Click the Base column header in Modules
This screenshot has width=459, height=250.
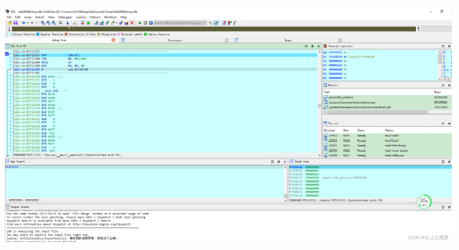[442, 92]
